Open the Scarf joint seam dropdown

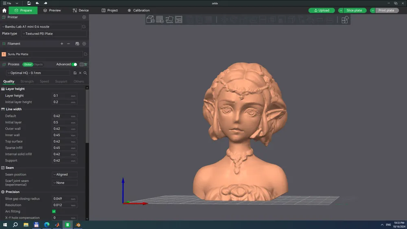pos(64,183)
